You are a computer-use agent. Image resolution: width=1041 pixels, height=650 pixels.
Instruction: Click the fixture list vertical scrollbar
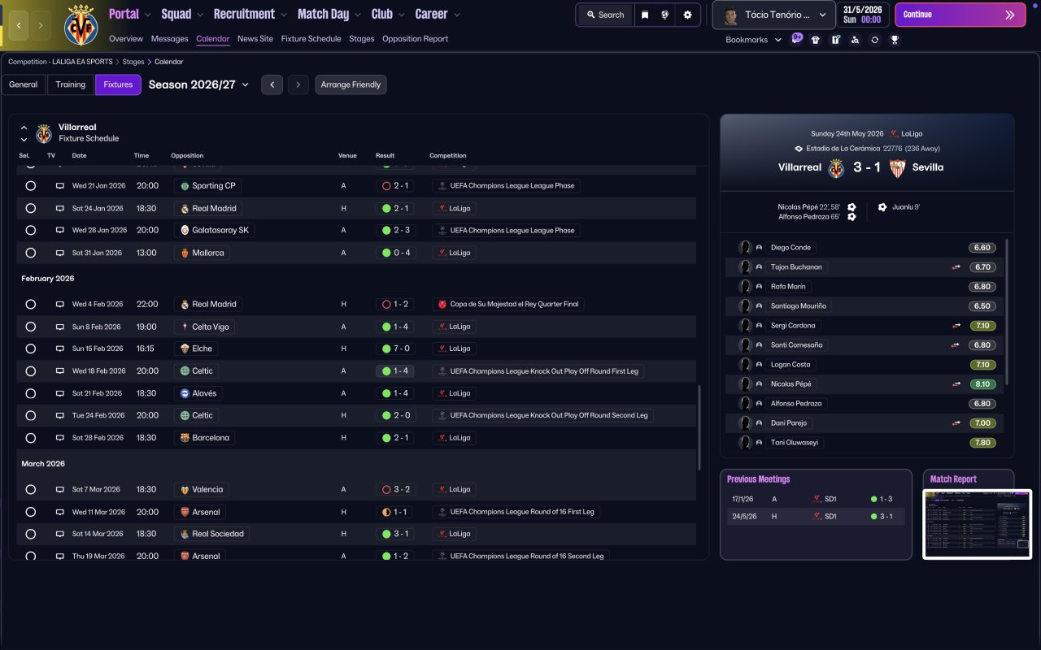(699, 427)
